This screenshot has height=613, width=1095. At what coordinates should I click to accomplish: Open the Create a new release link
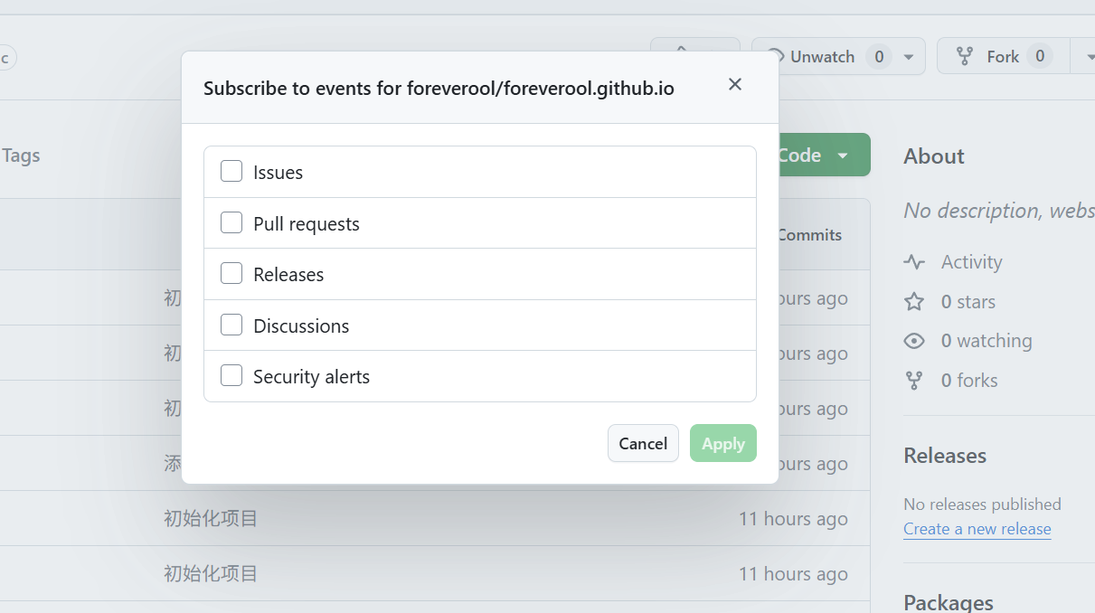click(977, 529)
